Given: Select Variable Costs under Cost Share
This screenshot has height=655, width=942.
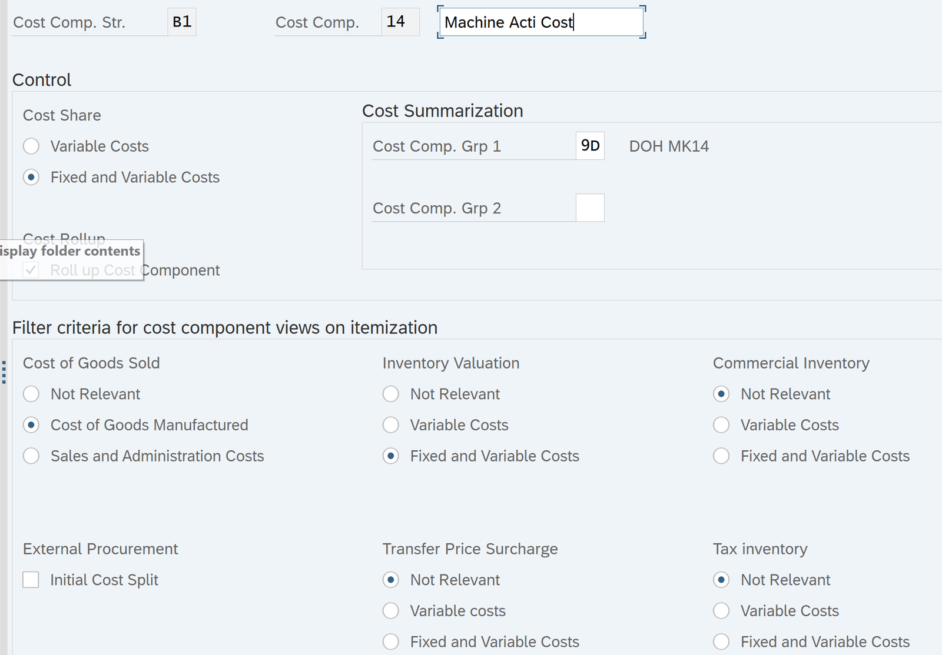Looking at the screenshot, I should (x=31, y=146).
